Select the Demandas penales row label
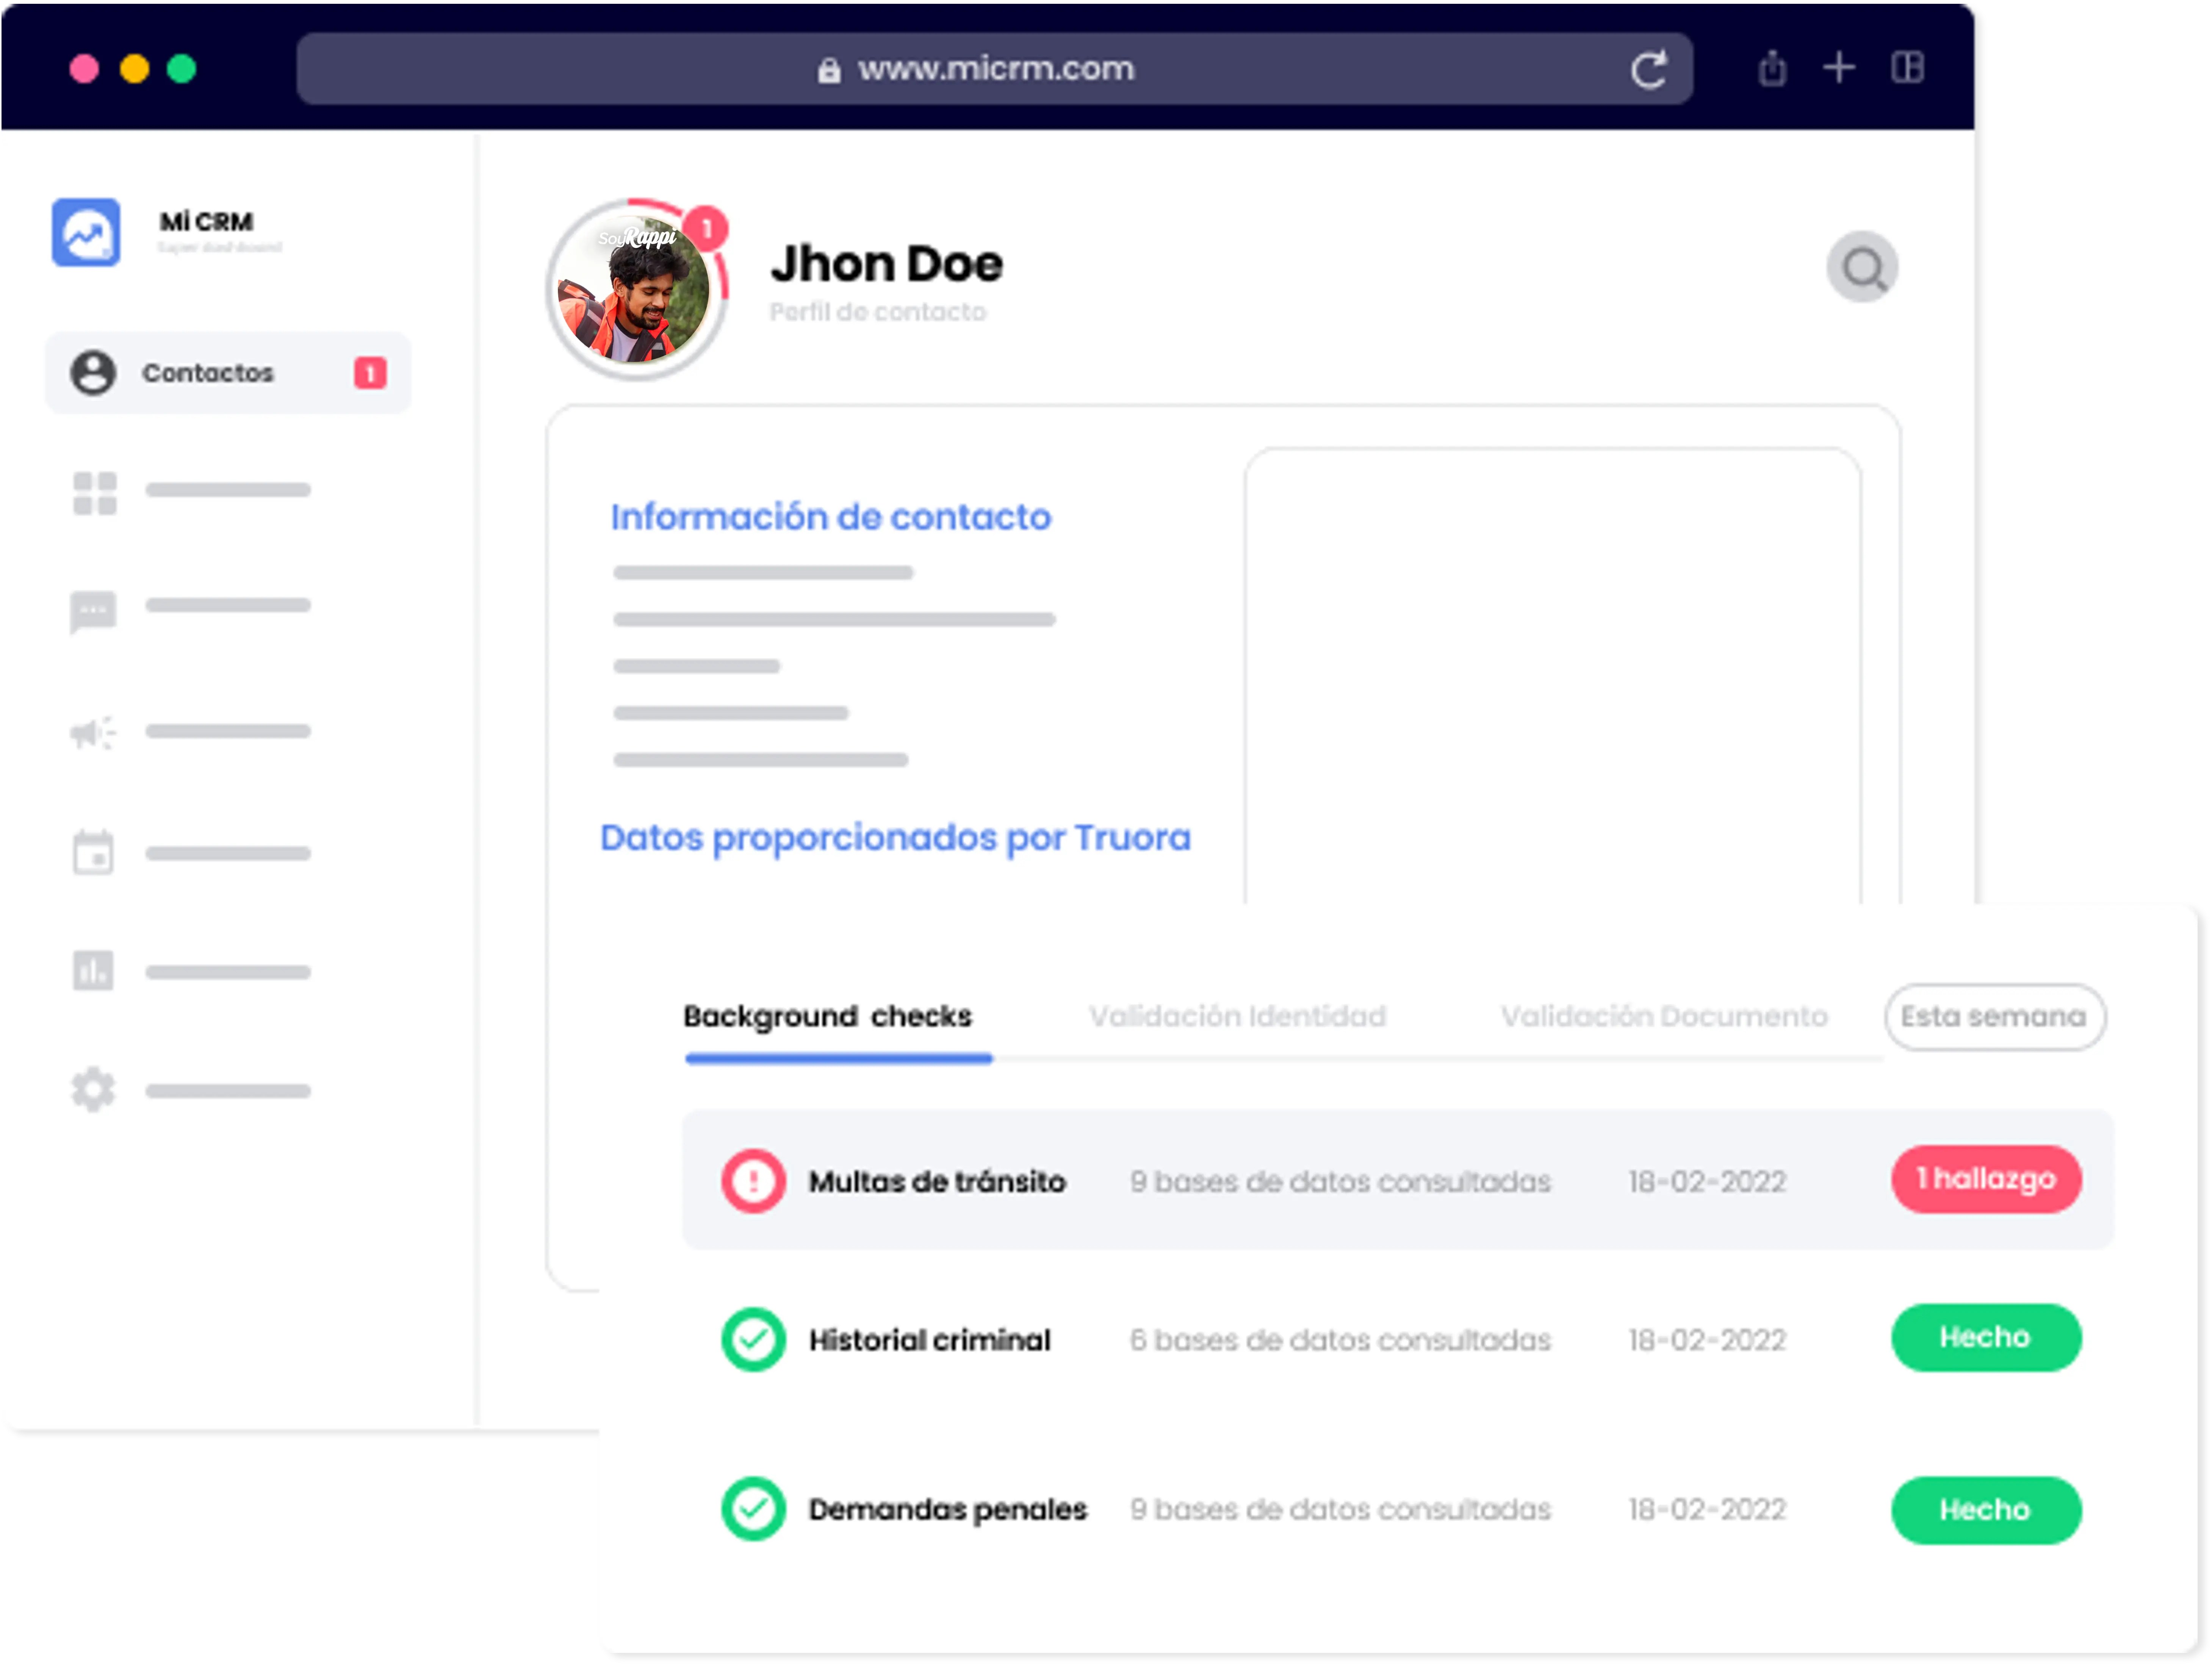Viewport: 2212px width, 1665px height. pos(948,1510)
